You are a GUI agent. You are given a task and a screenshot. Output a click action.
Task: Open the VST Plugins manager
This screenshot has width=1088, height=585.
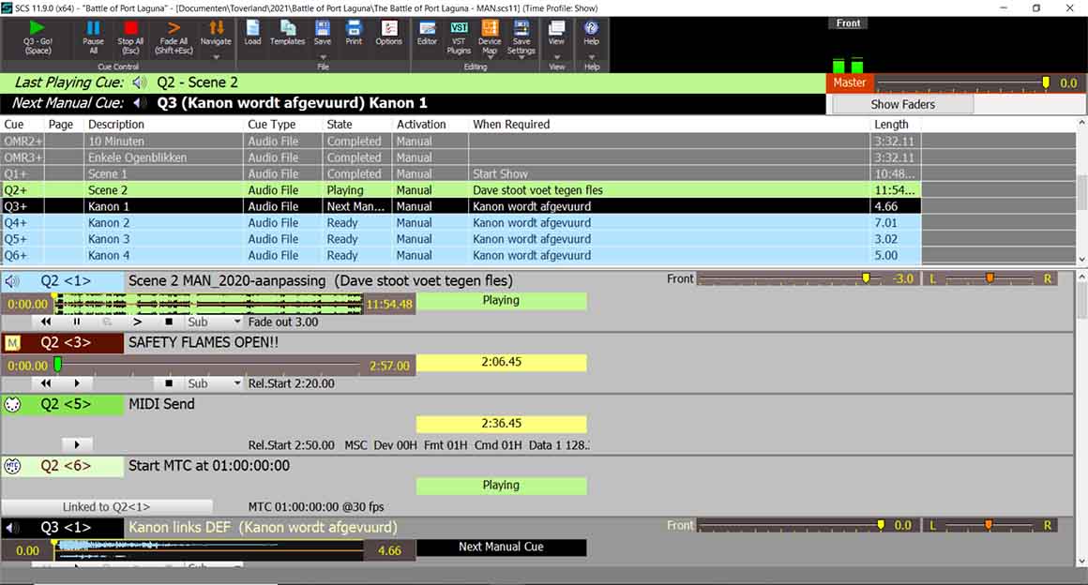pyautogui.click(x=459, y=36)
